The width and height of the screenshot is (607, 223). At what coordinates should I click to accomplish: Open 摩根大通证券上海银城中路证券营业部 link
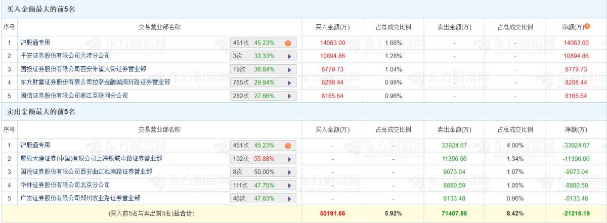(91, 158)
